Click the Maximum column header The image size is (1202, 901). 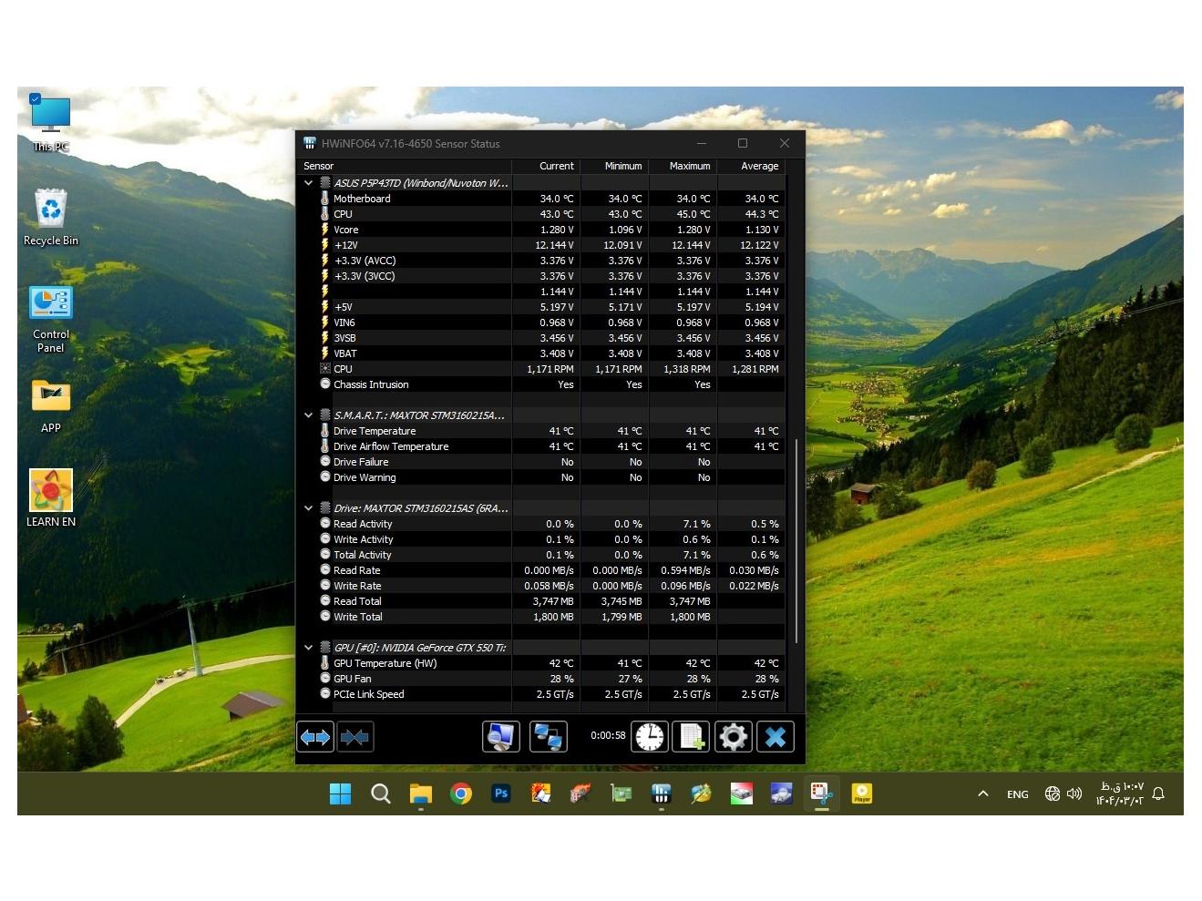pos(689,166)
